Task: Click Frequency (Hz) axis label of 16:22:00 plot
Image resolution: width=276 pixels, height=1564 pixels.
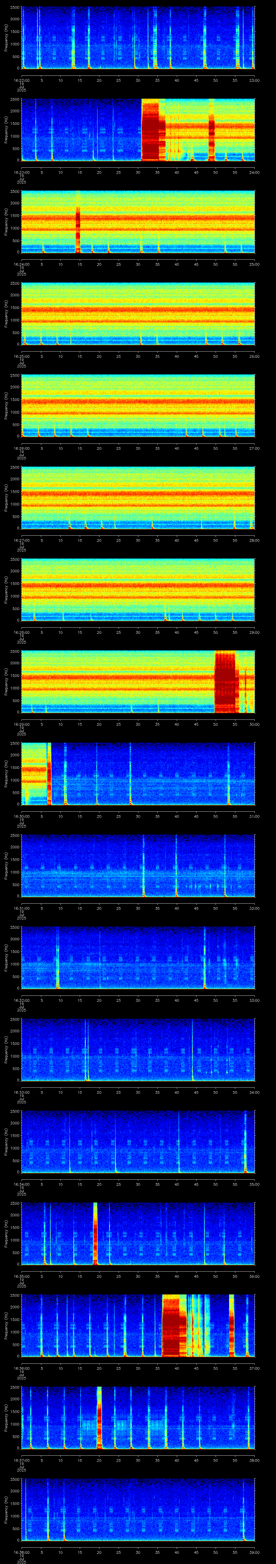Action: (7, 38)
